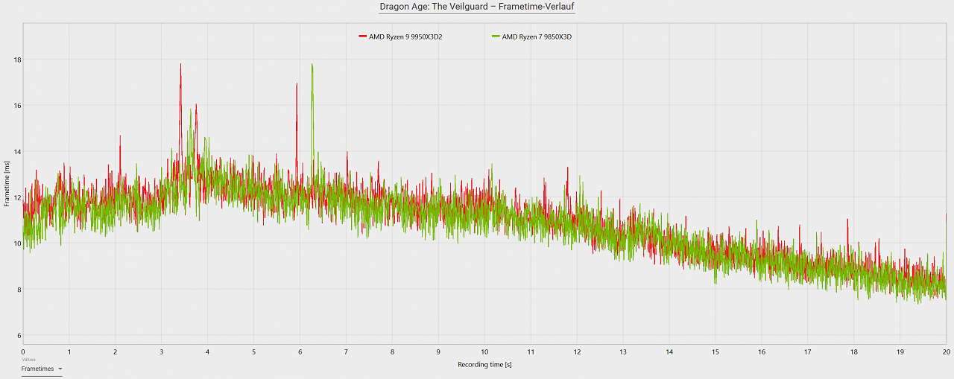Click the y-axis tick label 6

click(x=18, y=335)
